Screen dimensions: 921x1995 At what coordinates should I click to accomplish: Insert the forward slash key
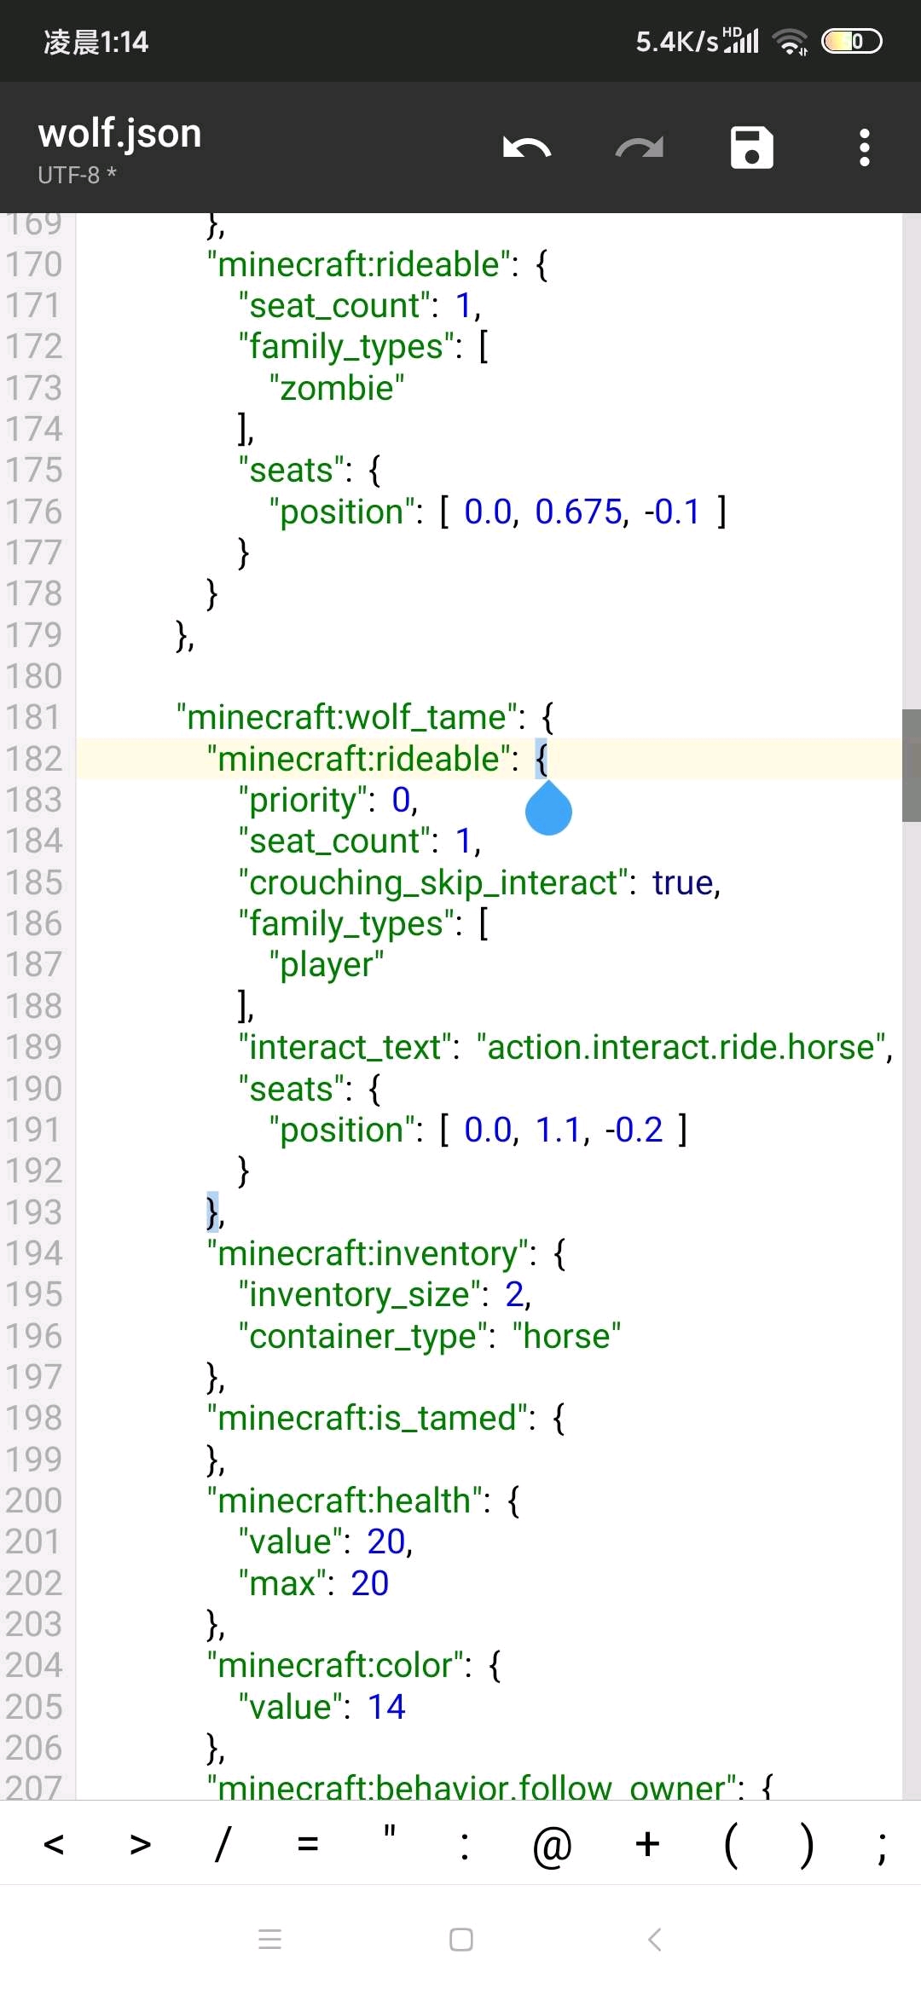pyautogui.click(x=223, y=1845)
